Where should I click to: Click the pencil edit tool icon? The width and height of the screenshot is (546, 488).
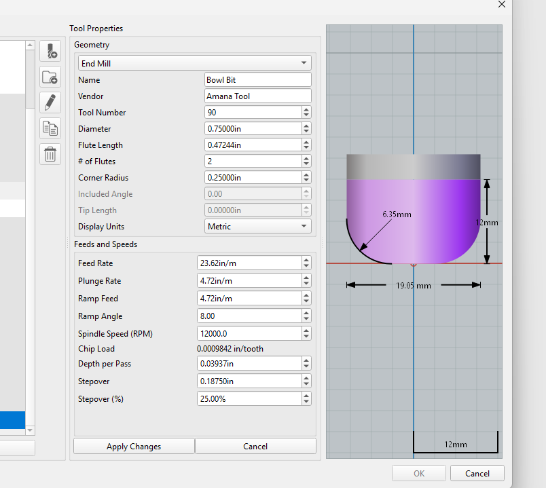(x=50, y=102)
